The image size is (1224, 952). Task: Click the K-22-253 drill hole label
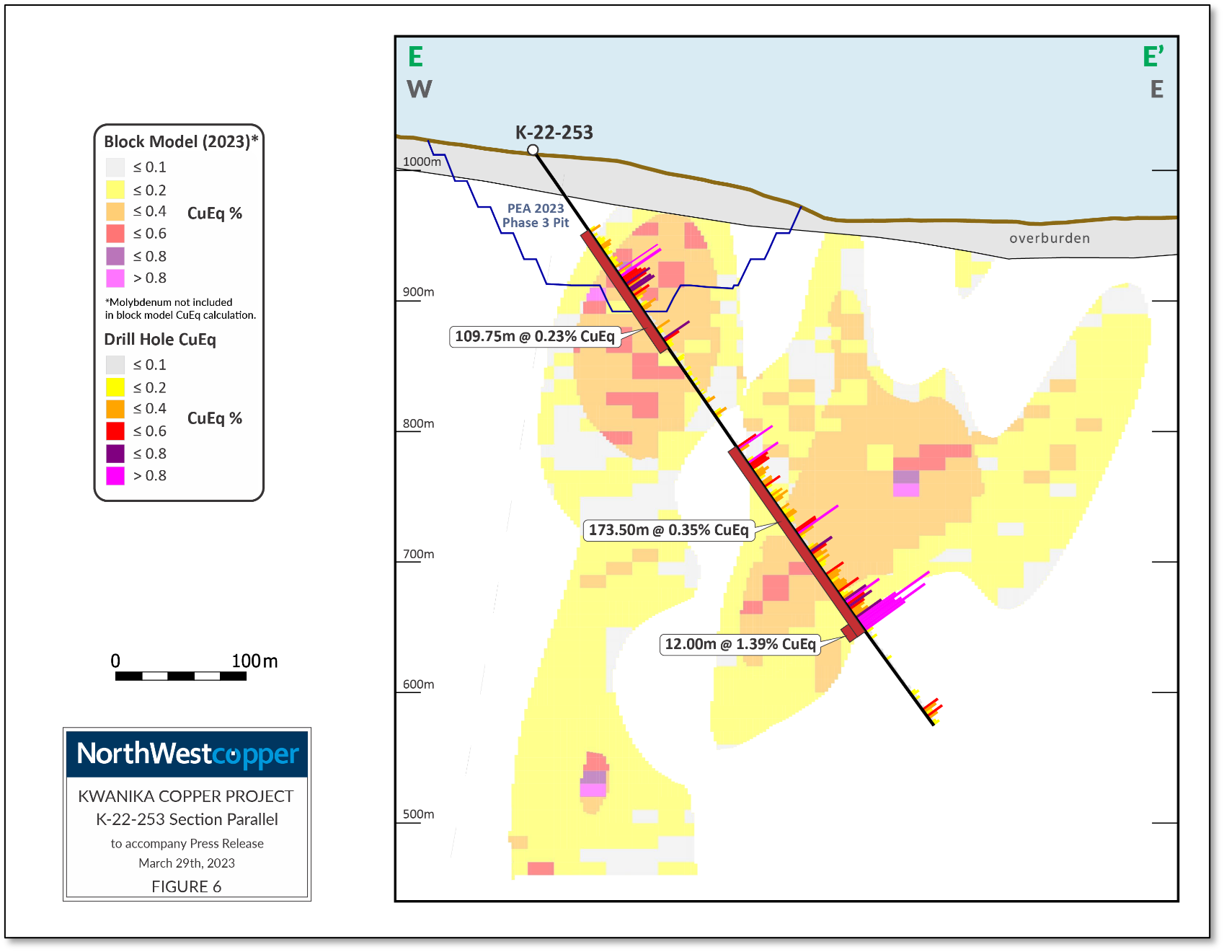554,133
